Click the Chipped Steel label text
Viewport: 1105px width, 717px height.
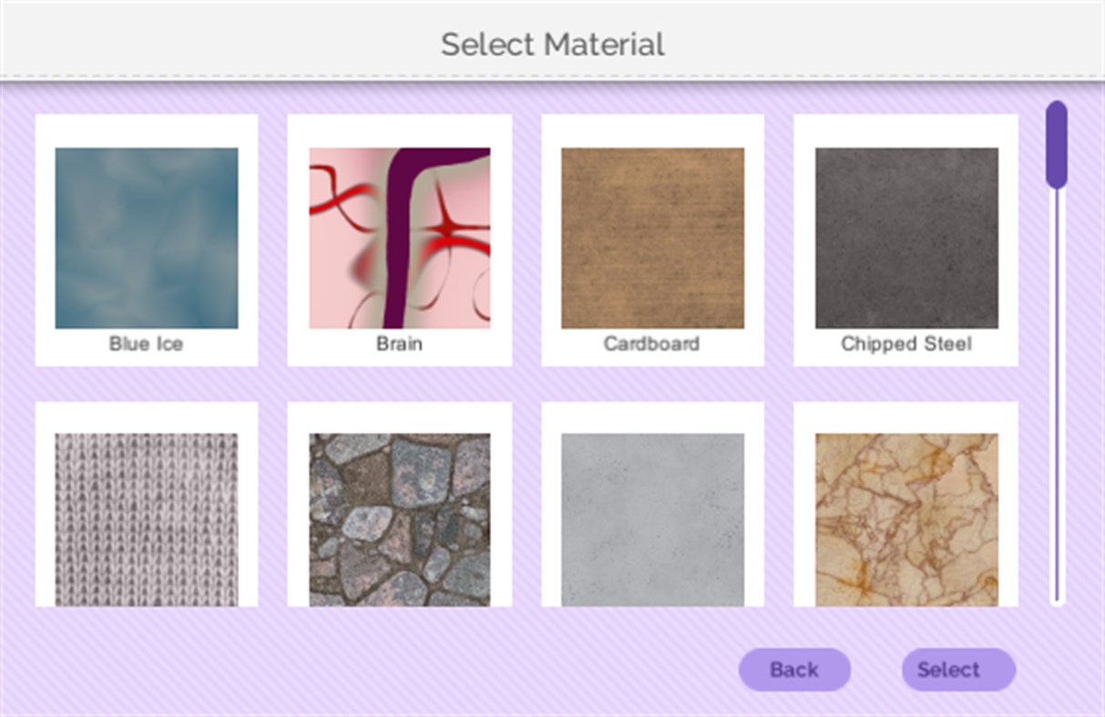(x=906, y=344)
